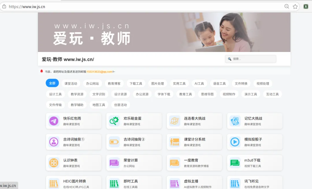
Task: Choose the 字体下载 category
Action: (x=164, y=94)
